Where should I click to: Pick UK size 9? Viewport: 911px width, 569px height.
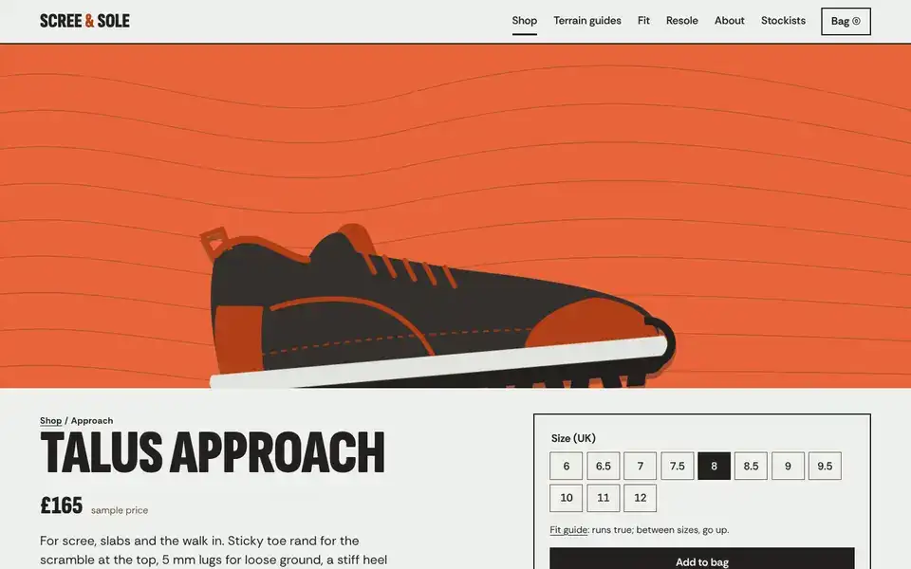click(788, 466)
